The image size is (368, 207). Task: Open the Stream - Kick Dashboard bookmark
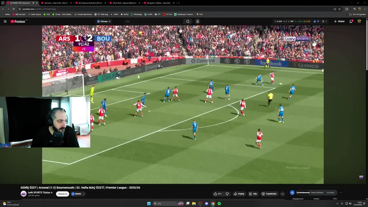(x=62, y=14)
